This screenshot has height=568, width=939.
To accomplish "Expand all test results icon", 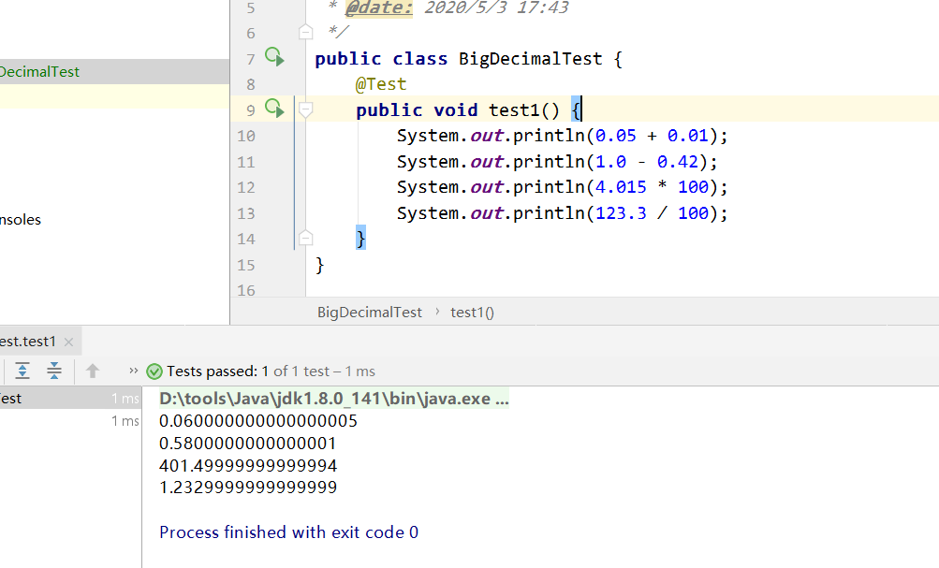I will click(22, 371).
